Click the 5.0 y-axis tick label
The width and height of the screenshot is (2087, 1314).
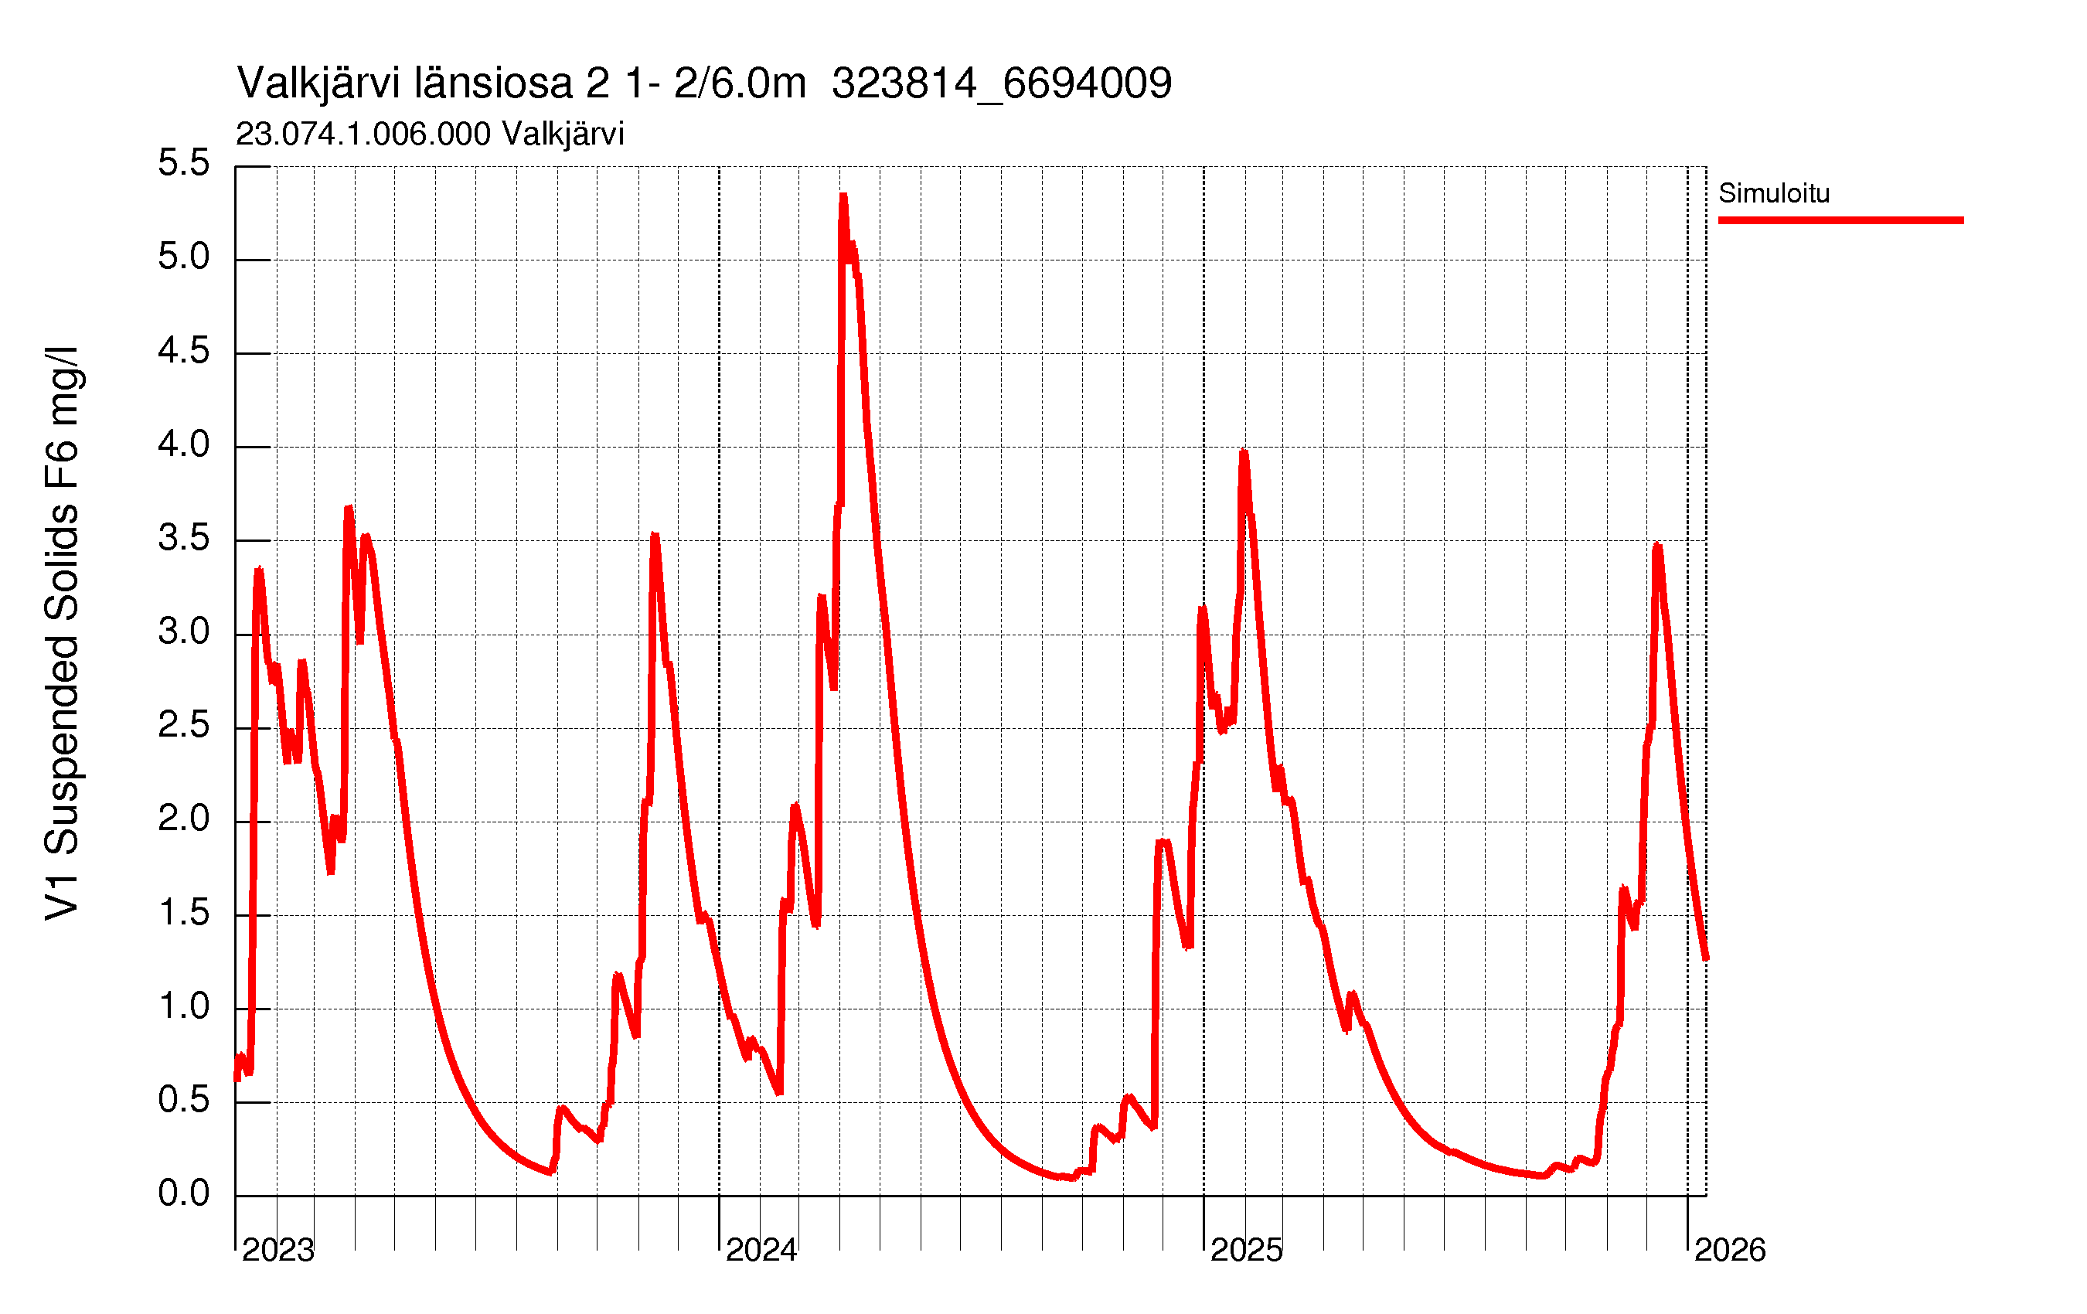coord(183,257)
